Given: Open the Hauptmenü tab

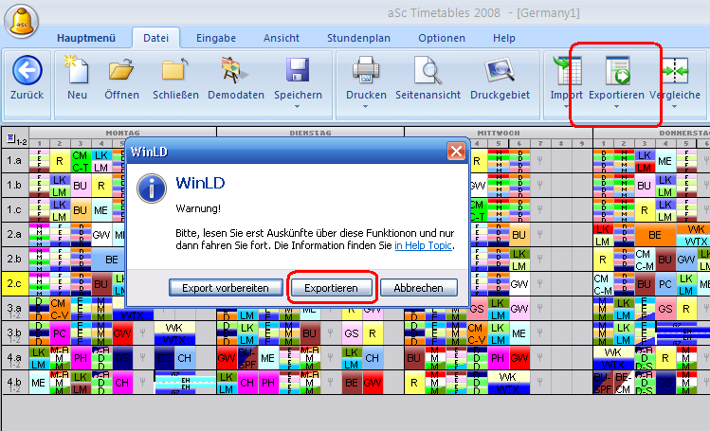Looking at the screenshot, I should (86, 38).
